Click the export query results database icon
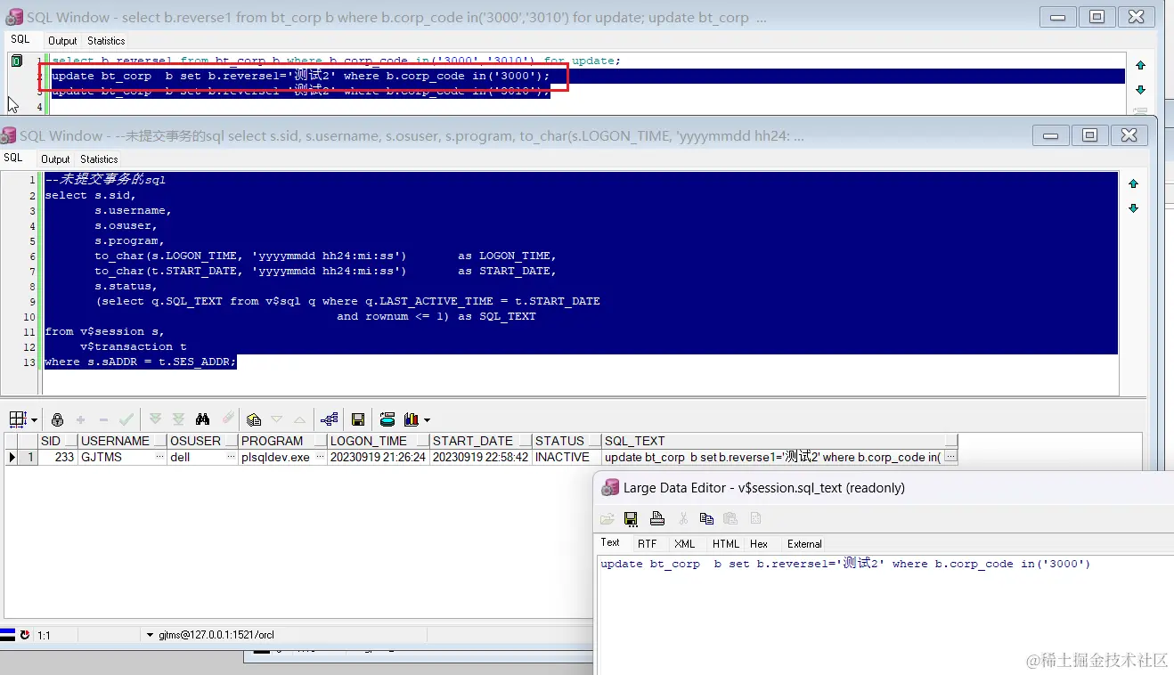 pyautogui.click(x=387, y=419)
